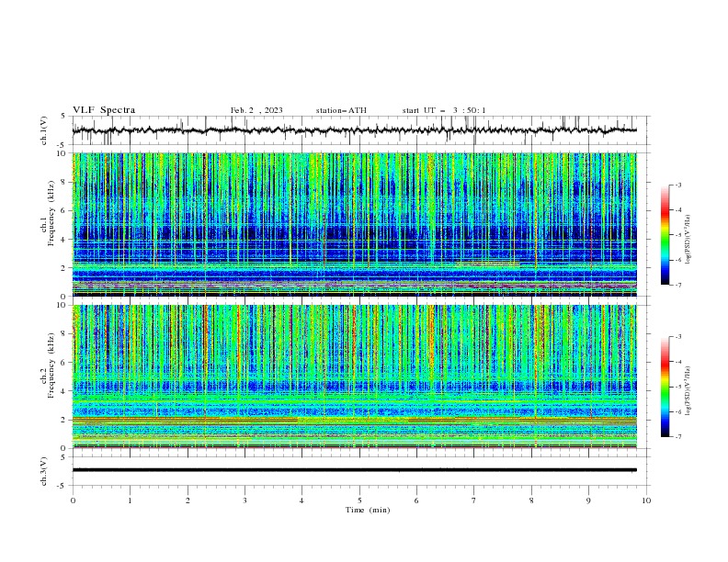Click the "ch.3(V)" axis label
728x562 pixels.
pos(44,471)
